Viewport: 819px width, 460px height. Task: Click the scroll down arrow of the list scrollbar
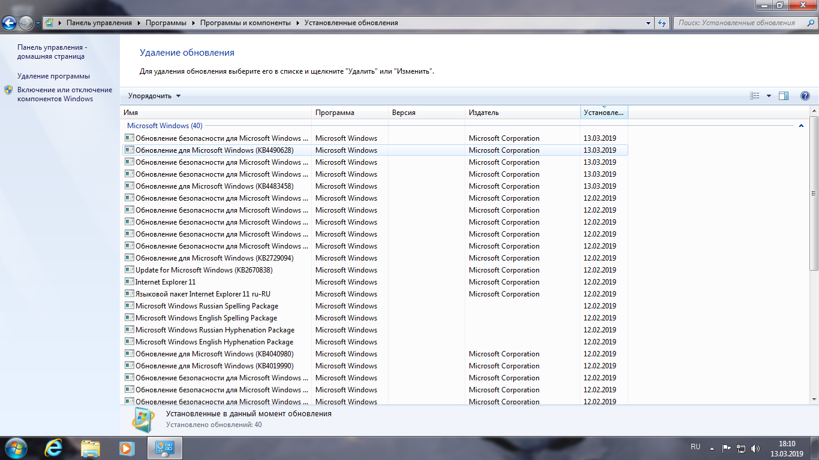pyautogui.click(x=814, y=399)
